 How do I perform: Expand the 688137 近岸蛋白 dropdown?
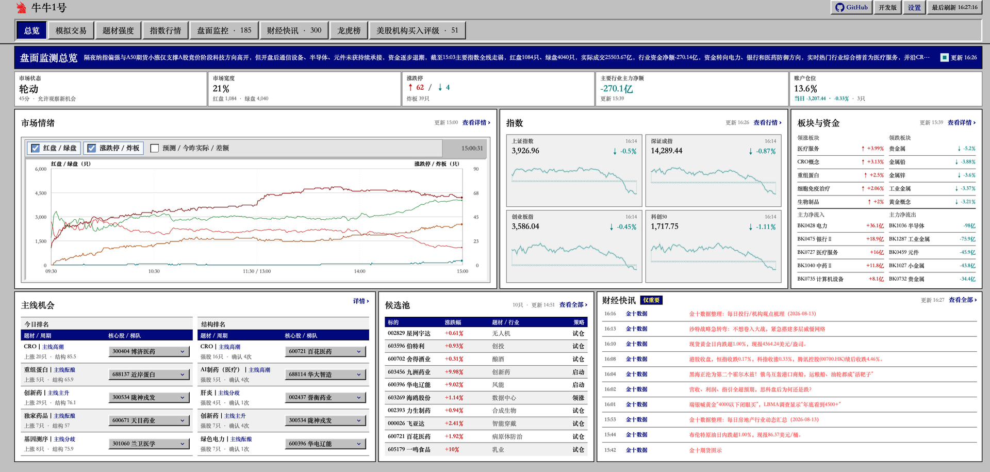[148, 375]
